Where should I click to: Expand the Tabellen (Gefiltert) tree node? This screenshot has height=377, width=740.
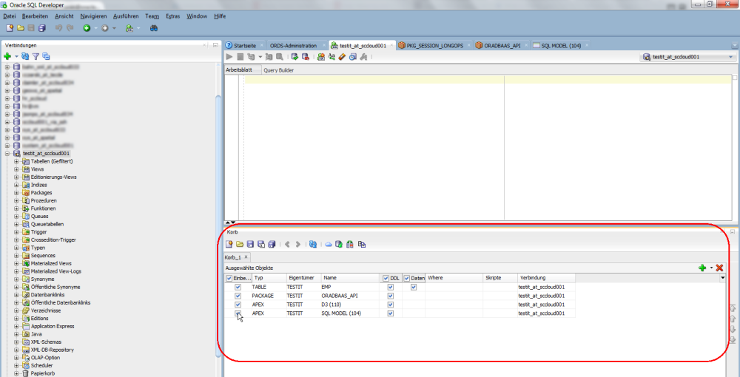[16, 161]
